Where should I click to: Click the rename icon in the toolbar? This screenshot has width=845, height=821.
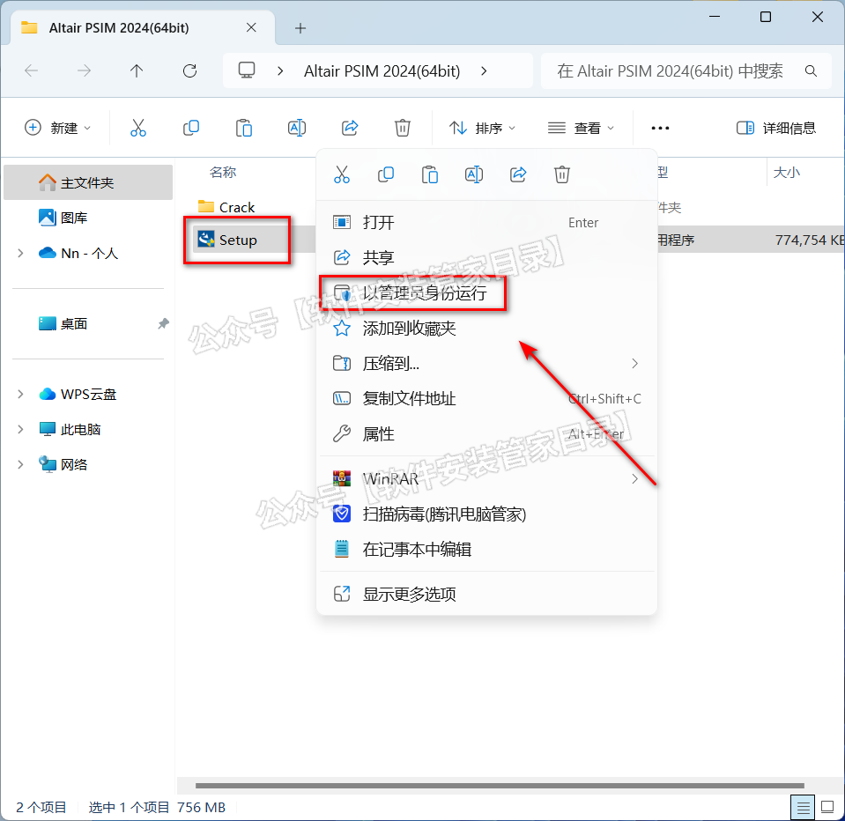[296, 128]
